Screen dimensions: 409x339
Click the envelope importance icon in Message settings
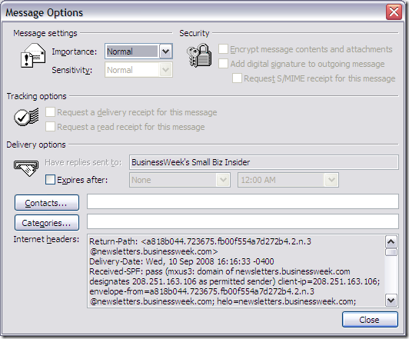tap(33, 55)
